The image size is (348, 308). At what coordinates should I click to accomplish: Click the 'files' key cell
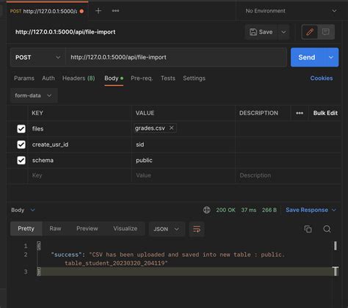80,129
